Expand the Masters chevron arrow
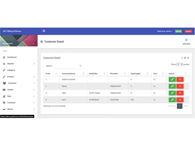The height and width of the screenshot is (146, 195). 34,64
